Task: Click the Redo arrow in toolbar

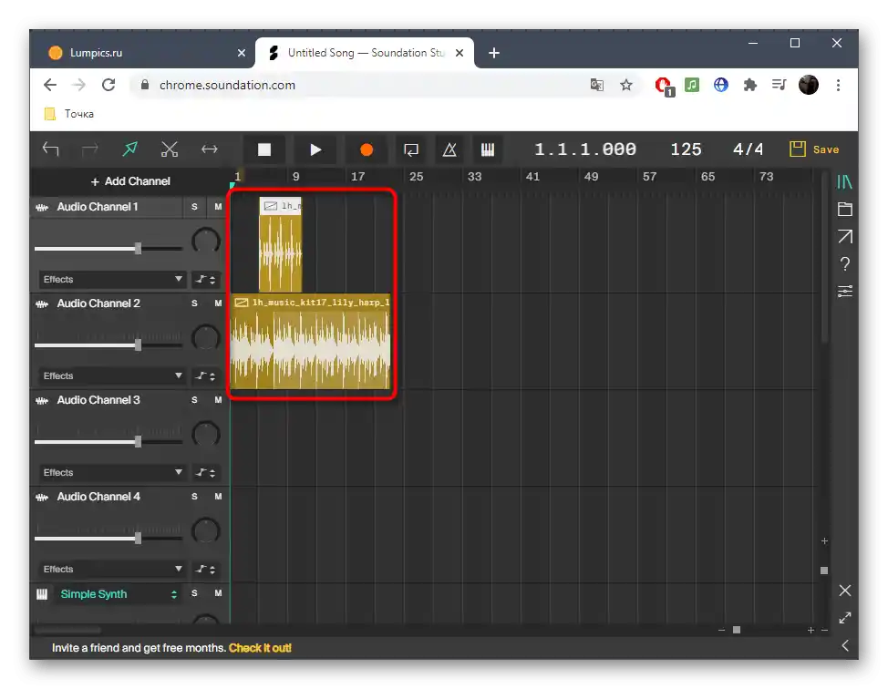Action: click(x=89, y=149)
